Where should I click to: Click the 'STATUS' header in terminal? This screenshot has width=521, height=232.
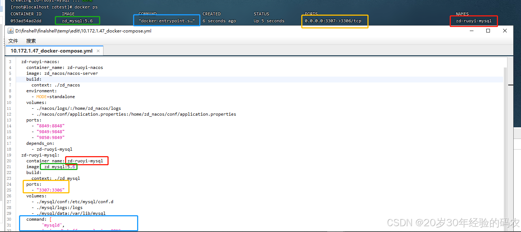[x=261, y=14]
